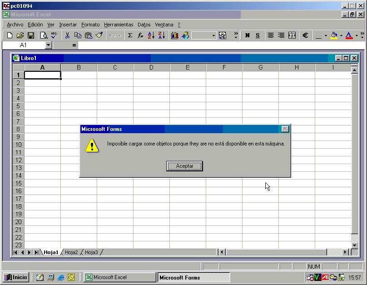Apply yellow fill color bucket
Screen dimensions: 367x285
tap(334, 35)
